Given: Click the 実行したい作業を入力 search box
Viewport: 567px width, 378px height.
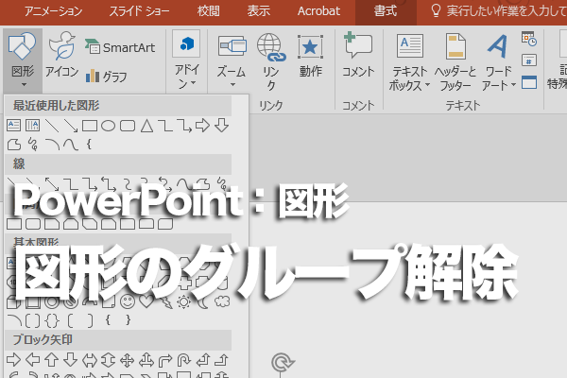Looking at the screenshot, I should [x=499, y=11].
